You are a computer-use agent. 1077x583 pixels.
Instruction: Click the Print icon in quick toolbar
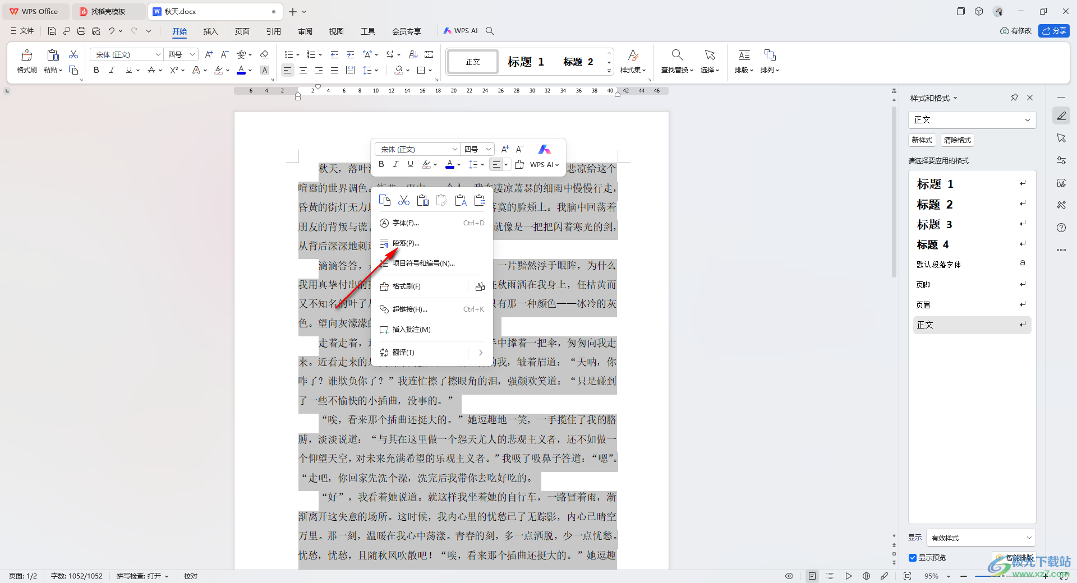coord(81,31)
